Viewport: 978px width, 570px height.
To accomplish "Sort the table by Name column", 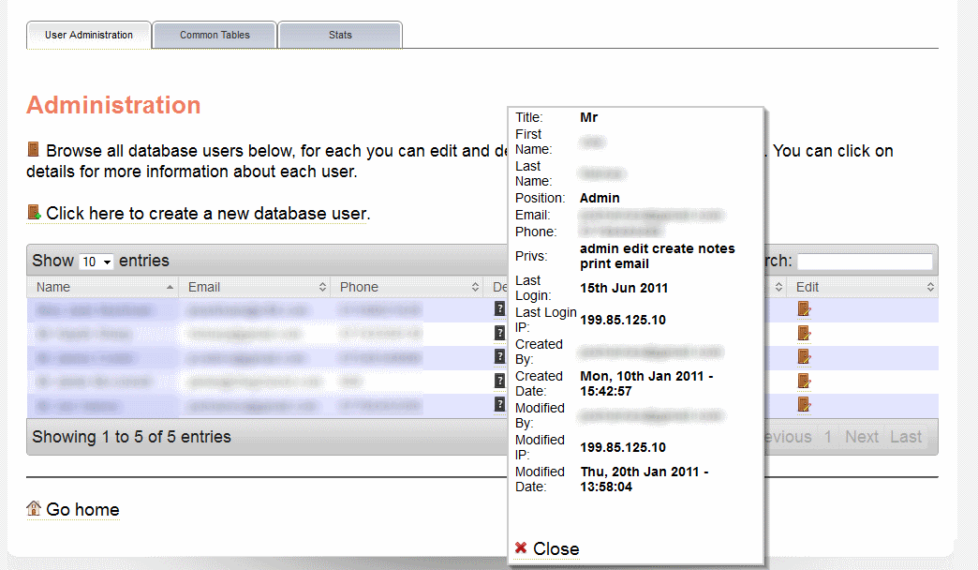I will tap(103, 287).
